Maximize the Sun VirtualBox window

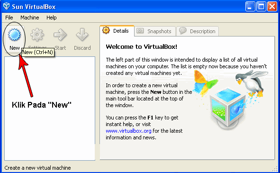pyautogui.click(x=261, y=7)
